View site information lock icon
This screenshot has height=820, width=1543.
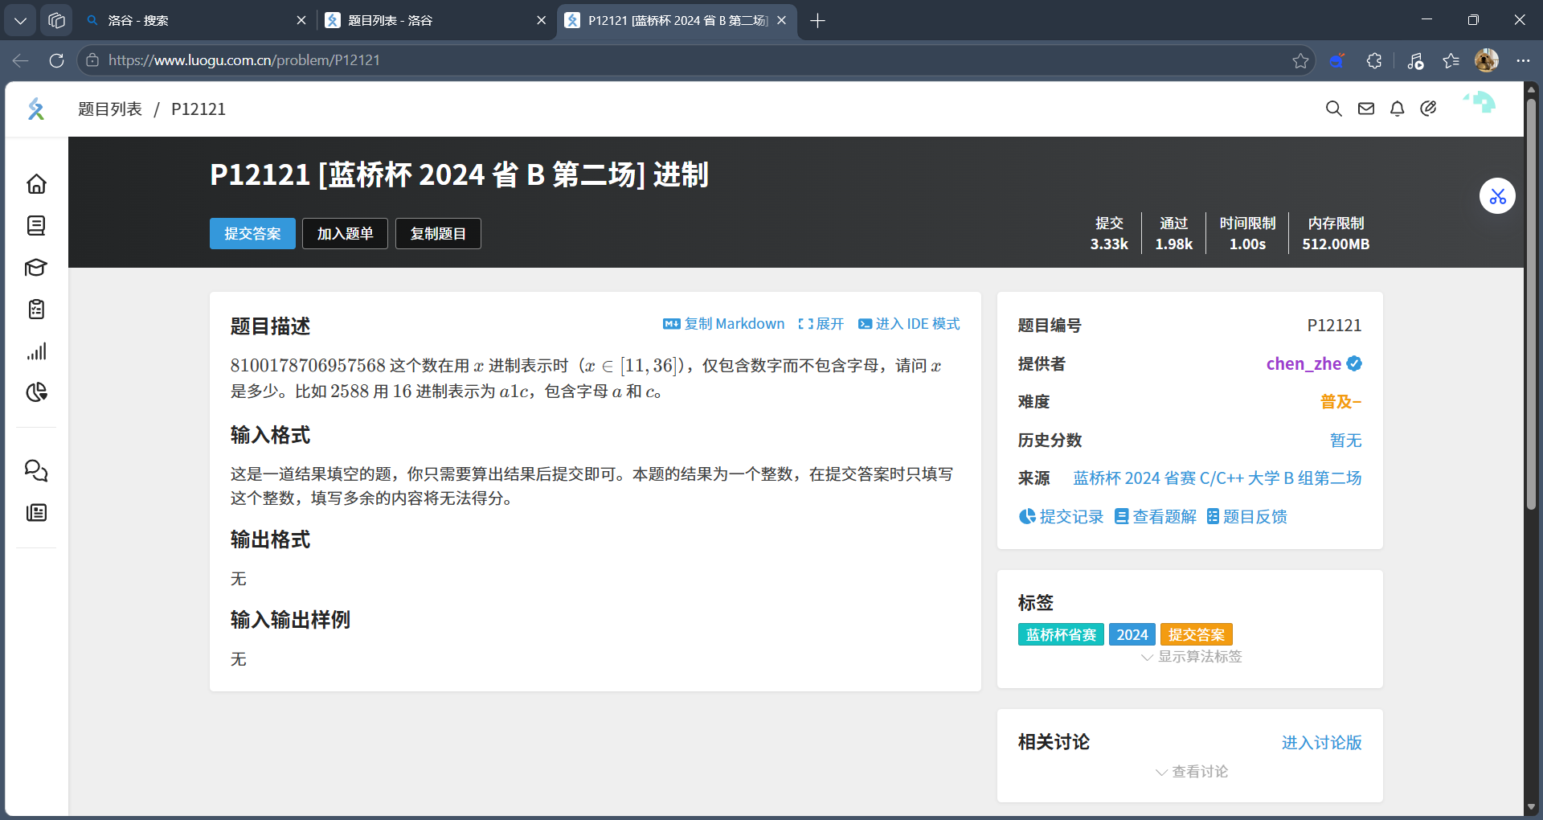[92, 60]
